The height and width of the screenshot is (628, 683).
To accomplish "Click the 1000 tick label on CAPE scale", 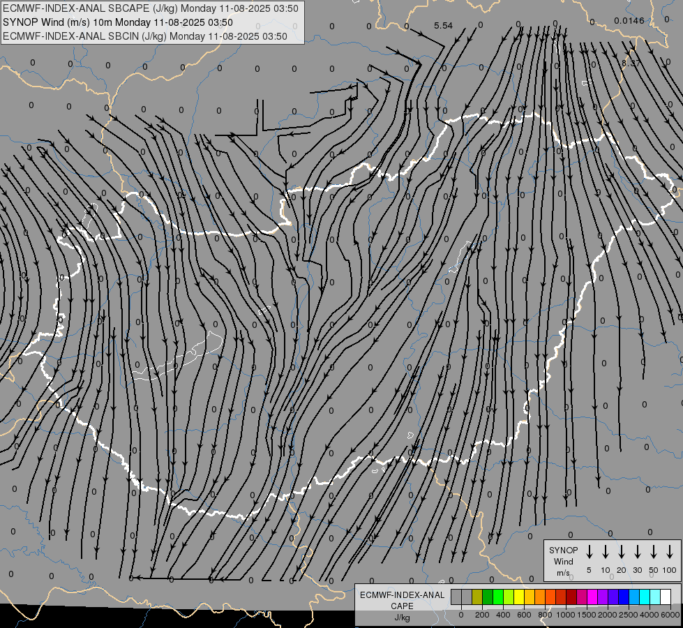I will (566, 615).
